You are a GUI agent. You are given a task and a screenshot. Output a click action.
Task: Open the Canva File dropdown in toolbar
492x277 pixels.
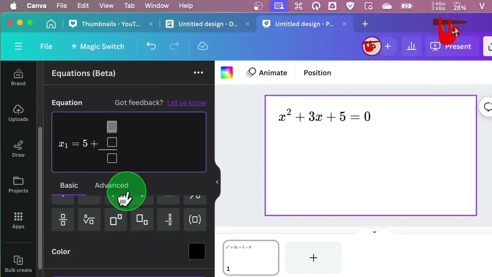click(46, 46)
